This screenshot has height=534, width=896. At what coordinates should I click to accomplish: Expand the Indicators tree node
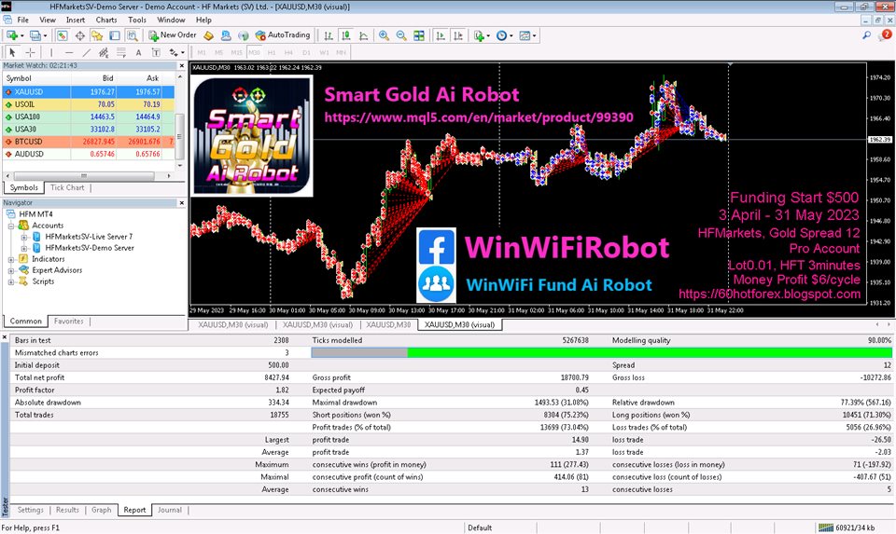(11, 259)
